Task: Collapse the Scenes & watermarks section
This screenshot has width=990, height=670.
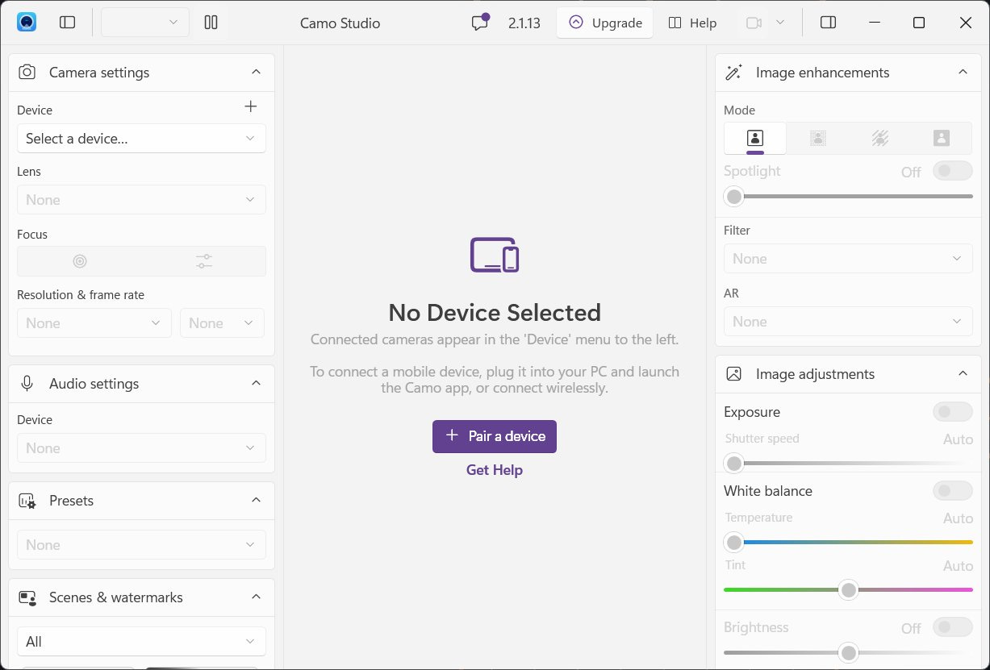Action: click(x=257, y=597)
